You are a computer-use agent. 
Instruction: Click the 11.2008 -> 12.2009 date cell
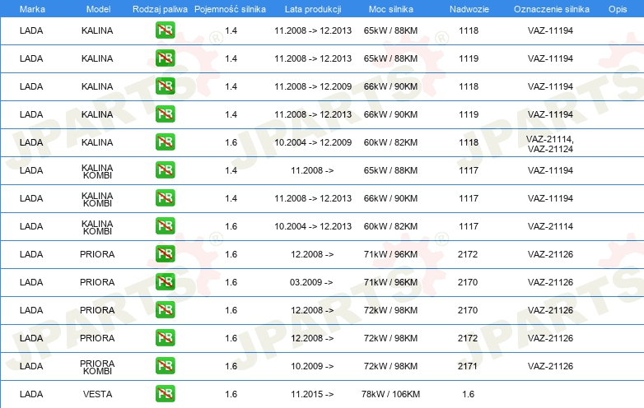[x=313, y=86]
